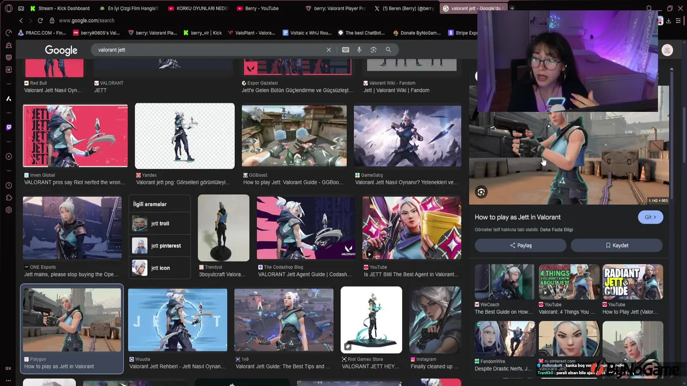Click the Kaydet save button
Screen dimensions: 687x386
coord(617,246)
